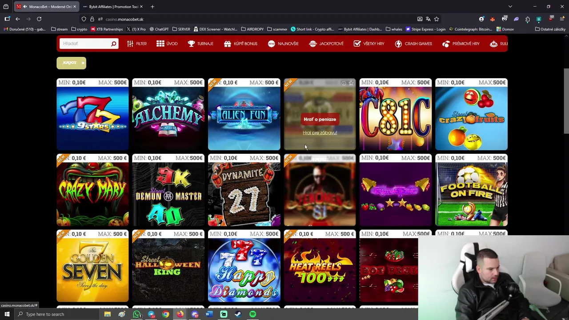Open the whales bookmarks folder
Image resolution: width=569 pixels, height=320 pixels.
pyautogui.click(x=394, y=29)
